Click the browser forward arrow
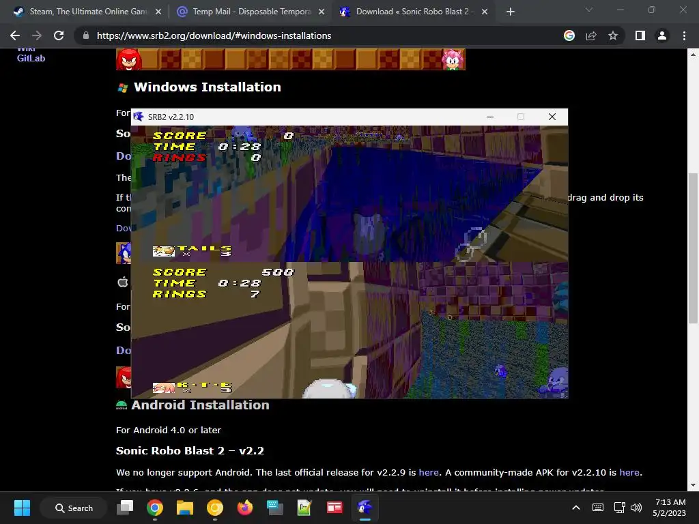Image resolution: width=699 pixels, height=524 pixels. point(37,35)
